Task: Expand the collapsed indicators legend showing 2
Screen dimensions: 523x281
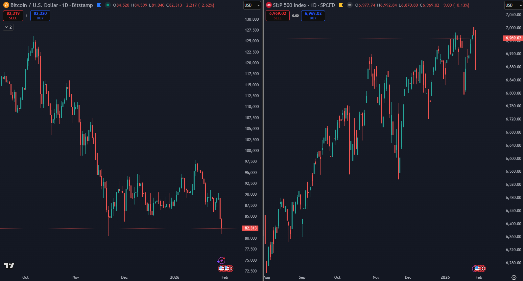Action: (x=8, y=27)
